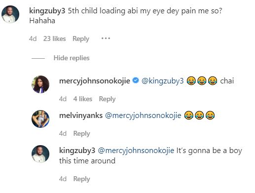Open the kingzuby3 username on the top comment

pos(47,11)
